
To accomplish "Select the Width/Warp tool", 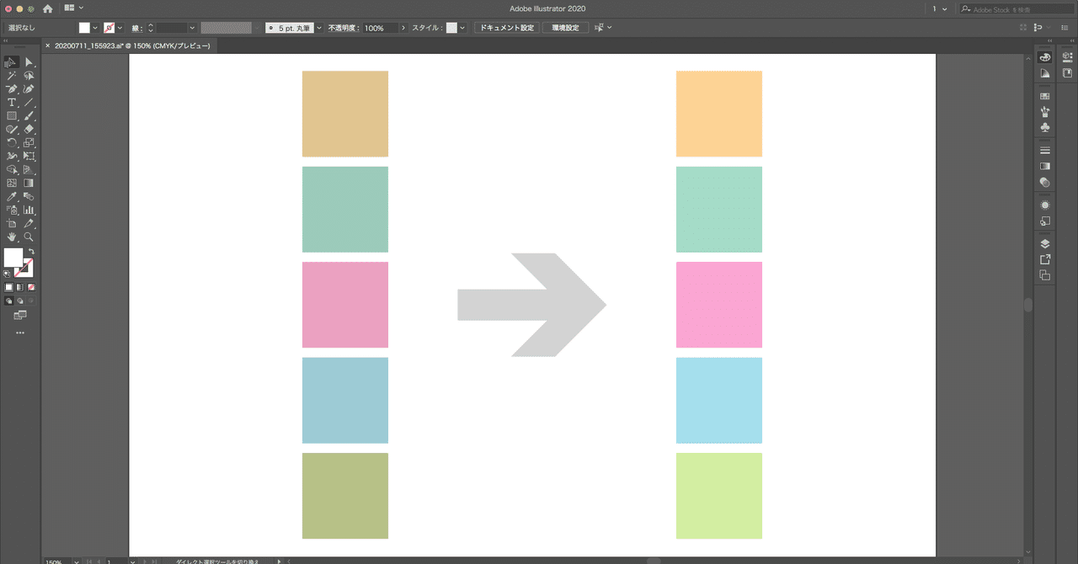I will [x=12, y=156].
